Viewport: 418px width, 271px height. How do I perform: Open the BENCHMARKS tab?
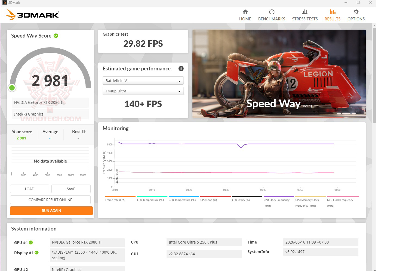point(272,15)
